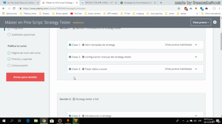Click the Clase 1 check mark icon
This screenshot has height=124, width=222.
point(70,45)
